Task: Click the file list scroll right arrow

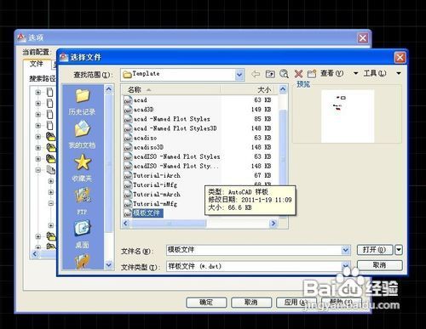Action: point(273,224)
